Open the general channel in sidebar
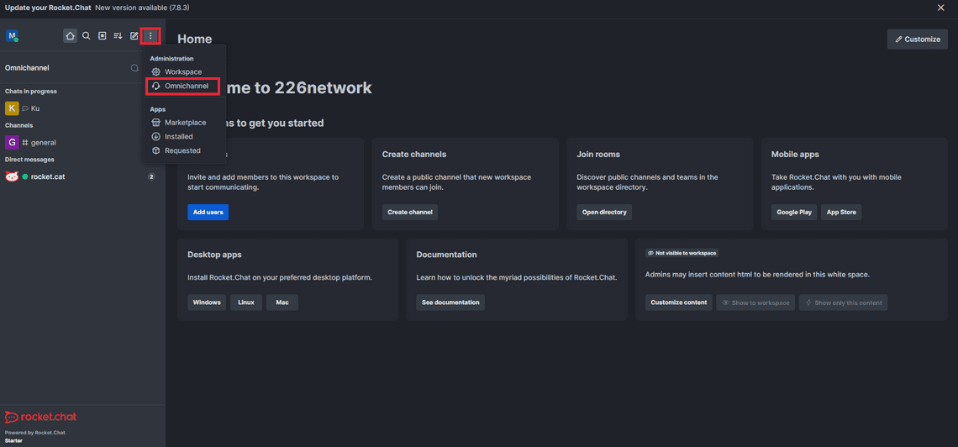 44,143
